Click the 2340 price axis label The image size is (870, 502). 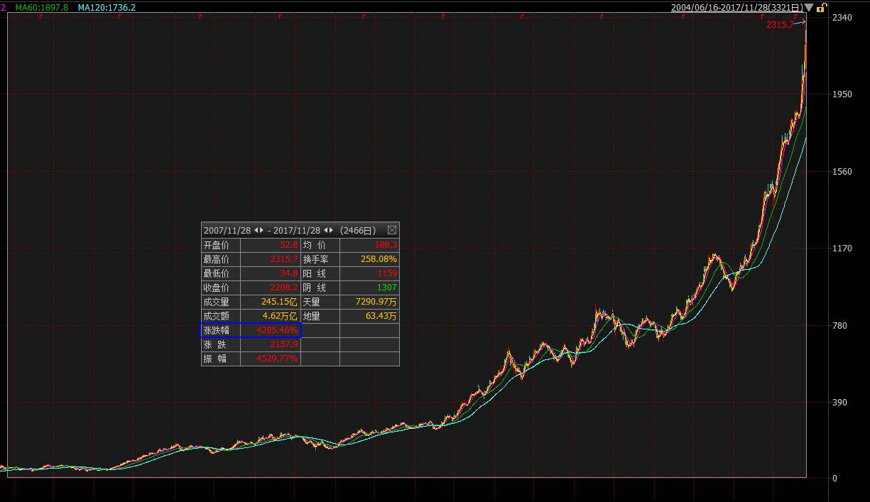tap(842, 17)
